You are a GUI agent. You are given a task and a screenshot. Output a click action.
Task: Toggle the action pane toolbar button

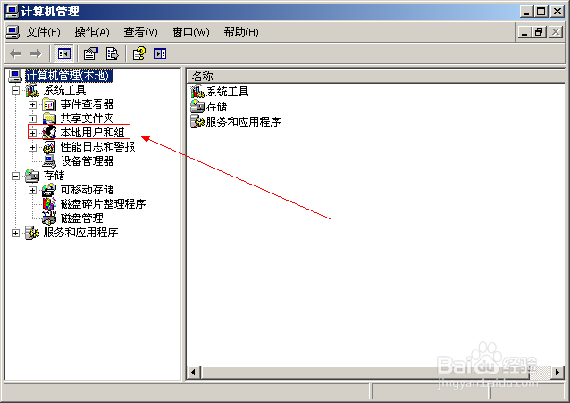[x=160, y=54]
